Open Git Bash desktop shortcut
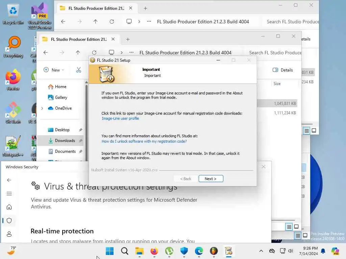The height and width of the screenshot is (259, 346). click(x=13, y=113)
